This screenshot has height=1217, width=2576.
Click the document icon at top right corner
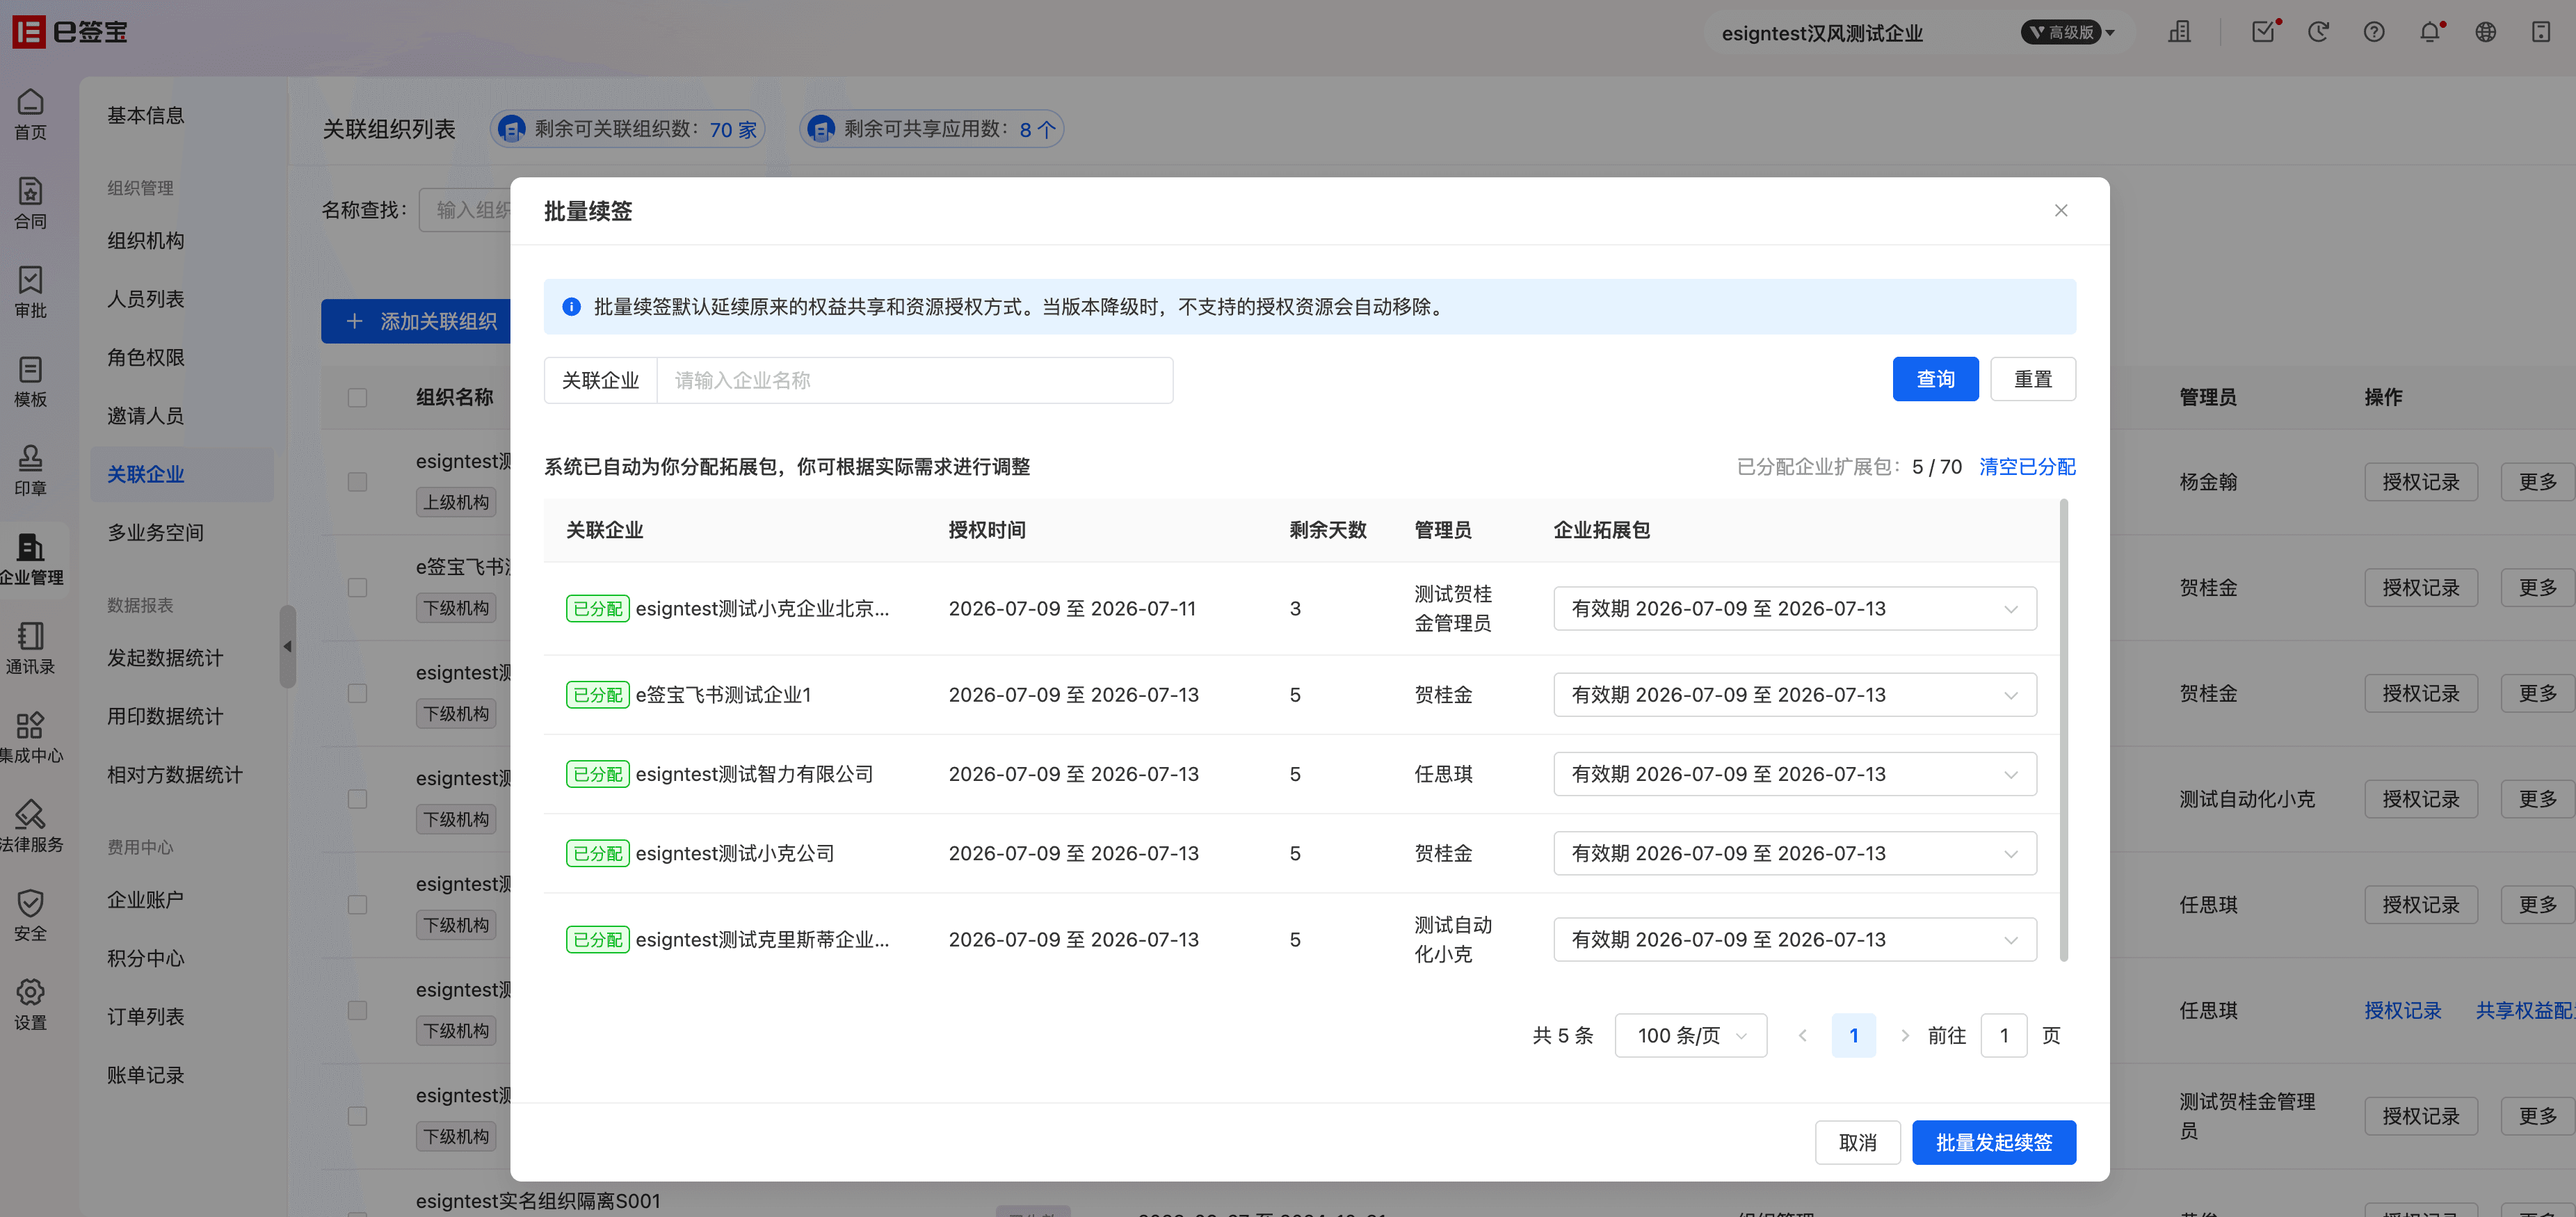tap(2541, 32)
